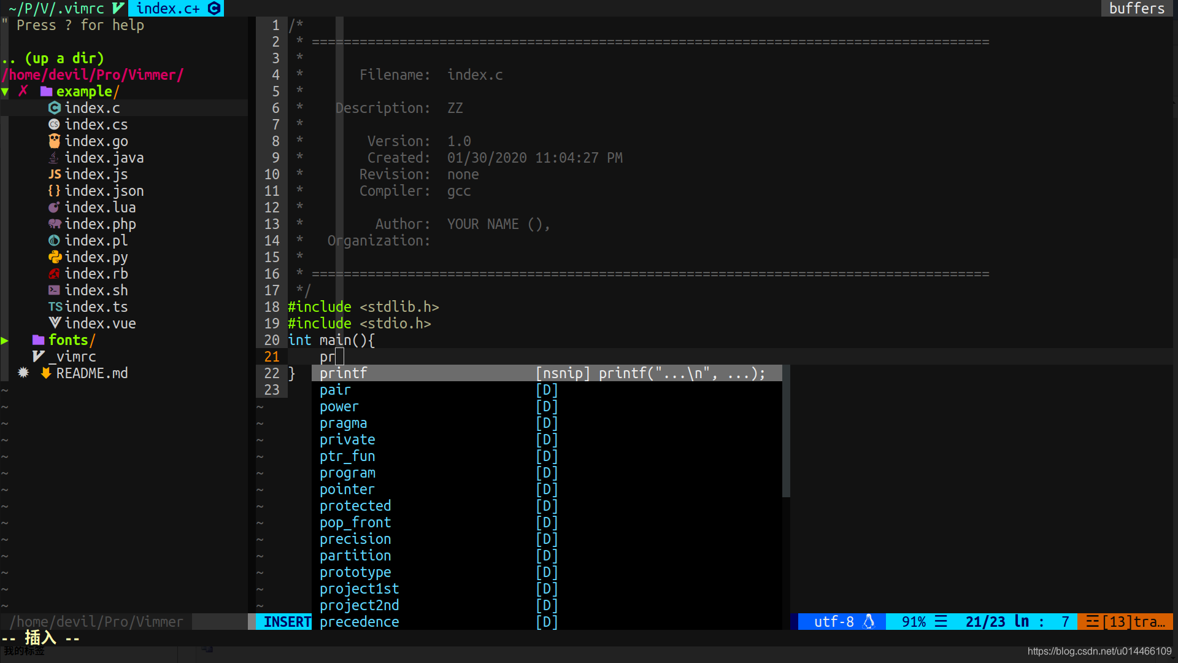This screenshot has height=663, width=1178.
Task: Open README.md in the file tree
Action: coord(92,373)
